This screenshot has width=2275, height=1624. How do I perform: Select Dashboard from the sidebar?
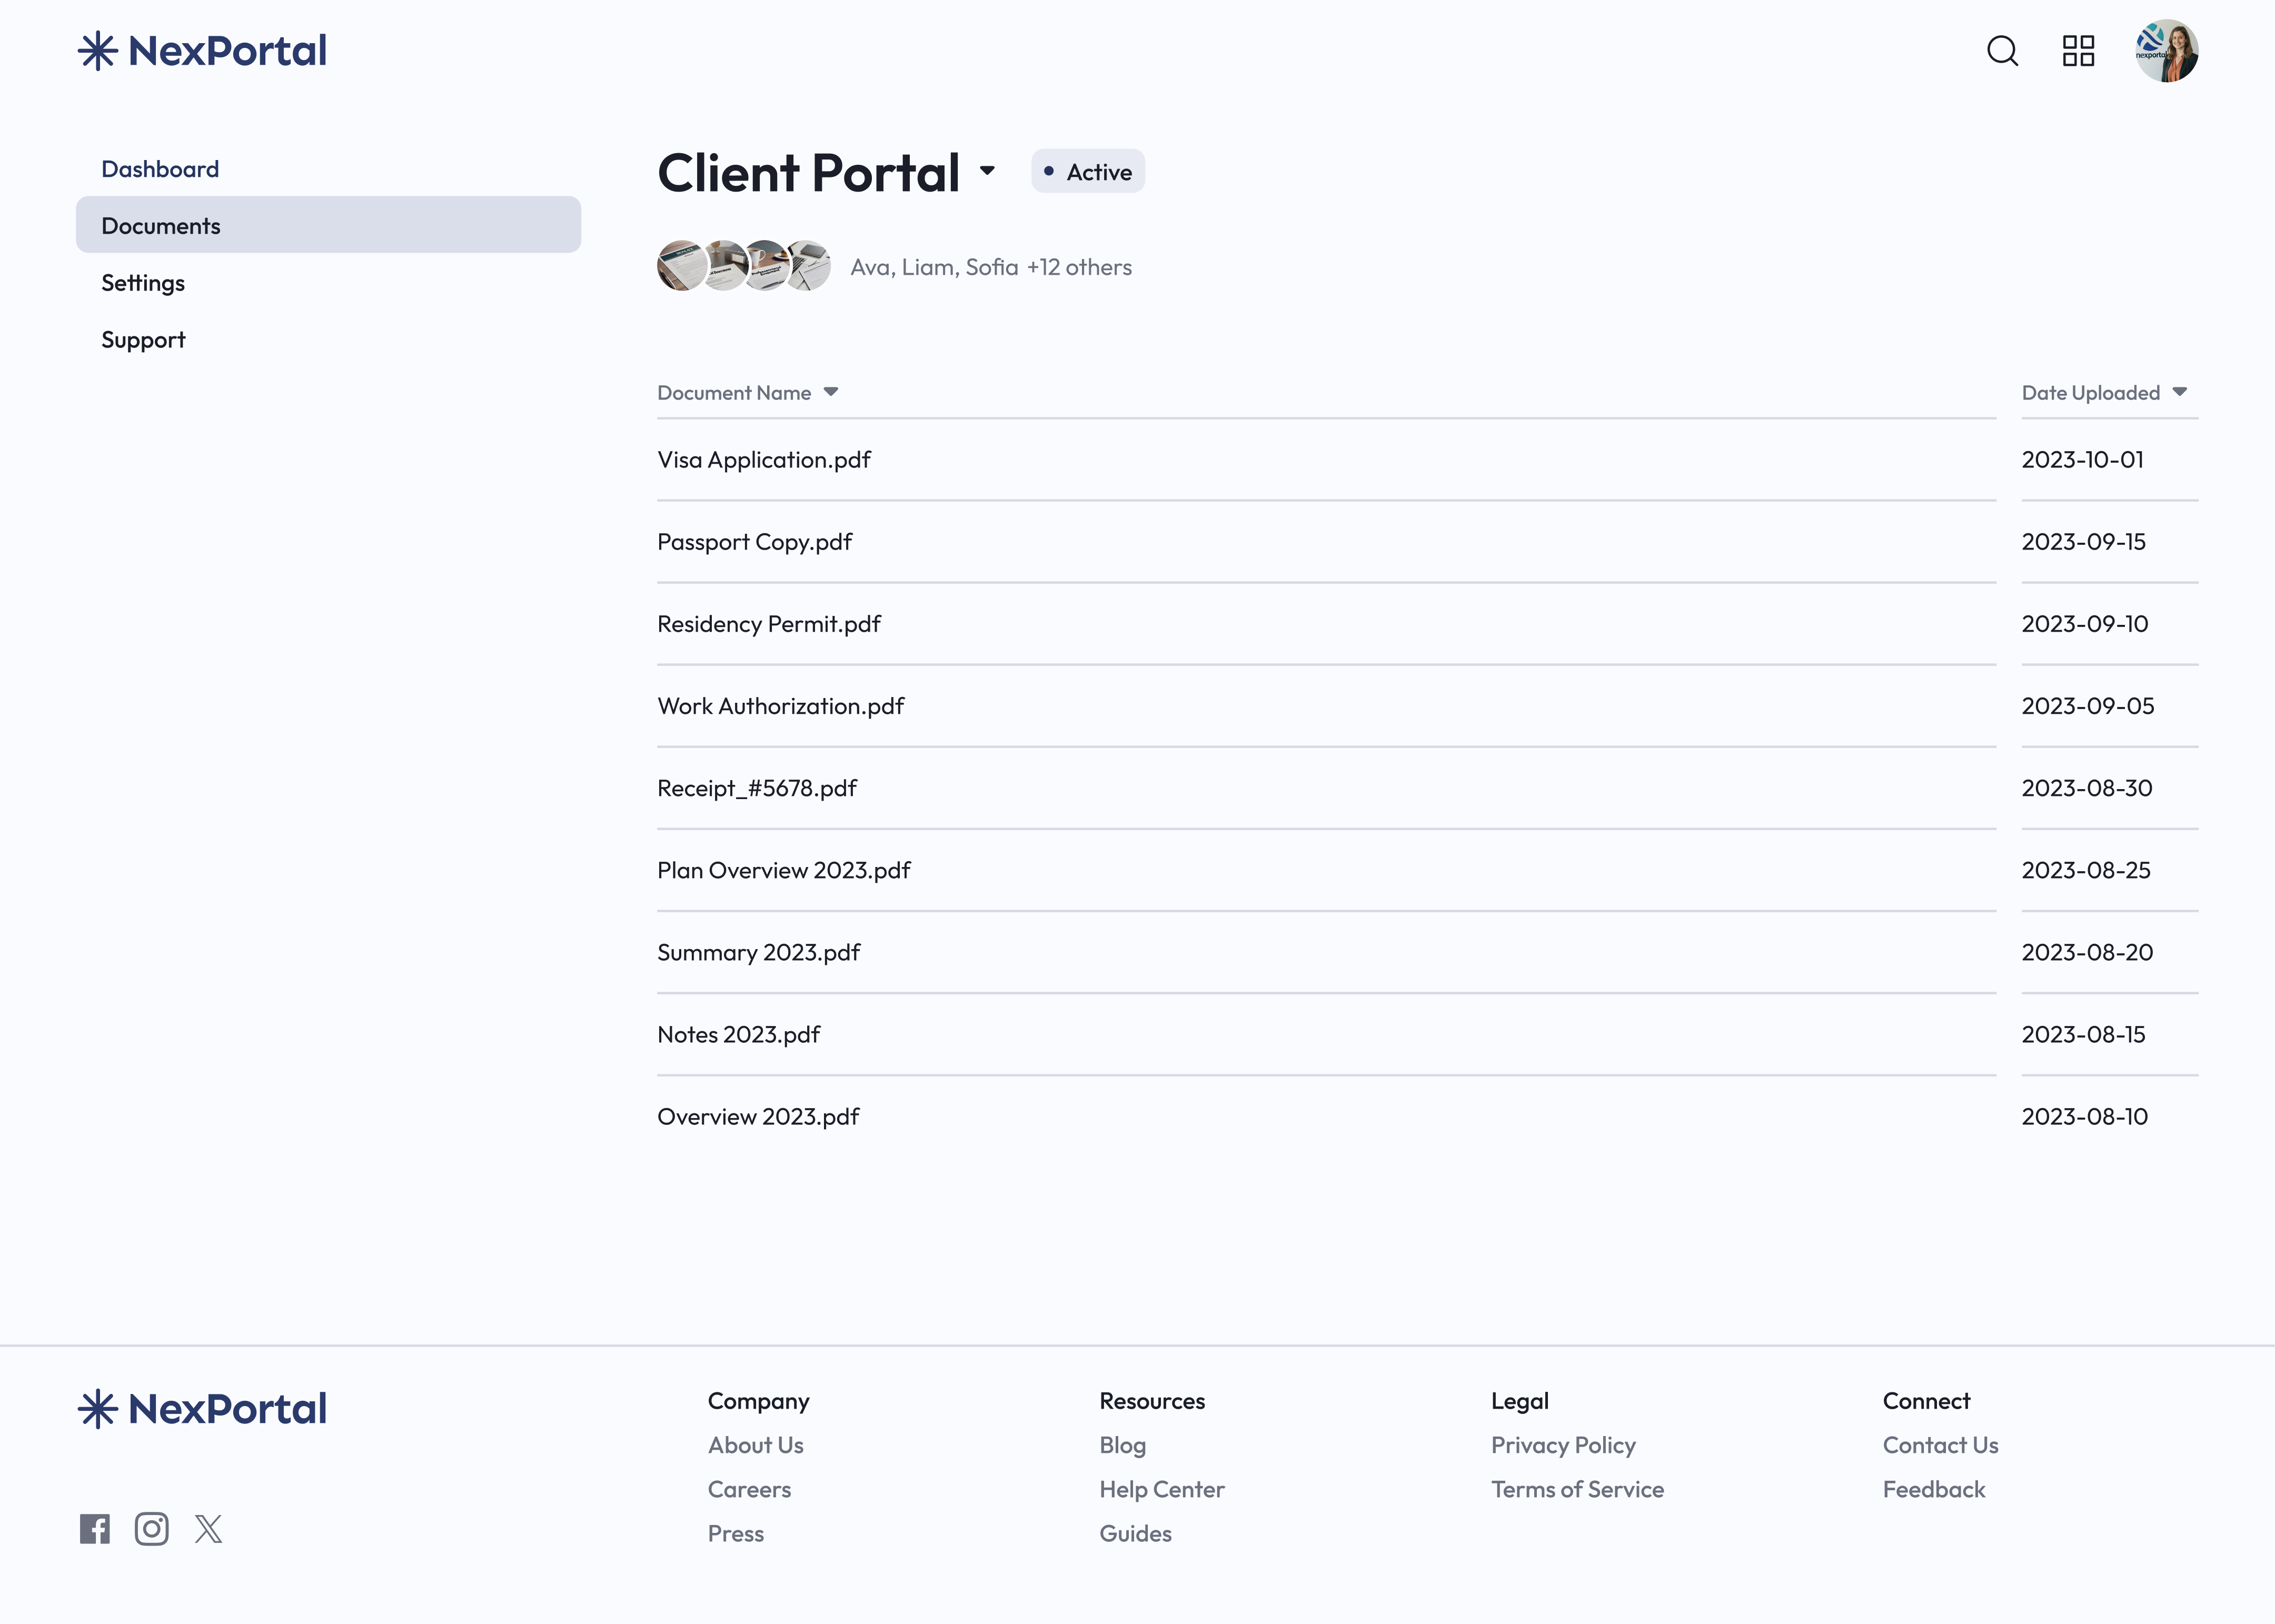tap(160, 168)
